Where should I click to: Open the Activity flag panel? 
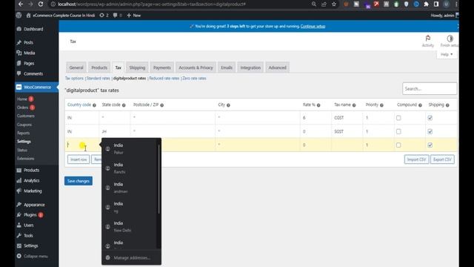(x=428, y=41)
